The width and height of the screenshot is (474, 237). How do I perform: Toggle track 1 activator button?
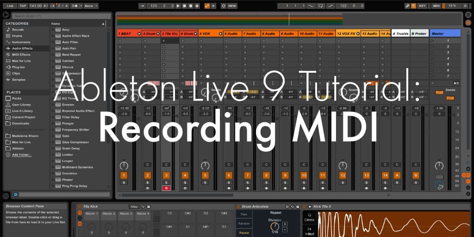(x=124, y=175)
